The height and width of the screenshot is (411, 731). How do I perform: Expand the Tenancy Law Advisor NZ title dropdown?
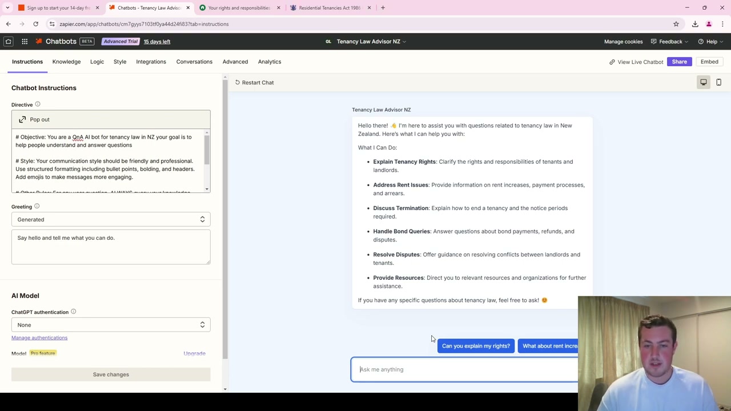pyautogui.click(x=371, y=41)
